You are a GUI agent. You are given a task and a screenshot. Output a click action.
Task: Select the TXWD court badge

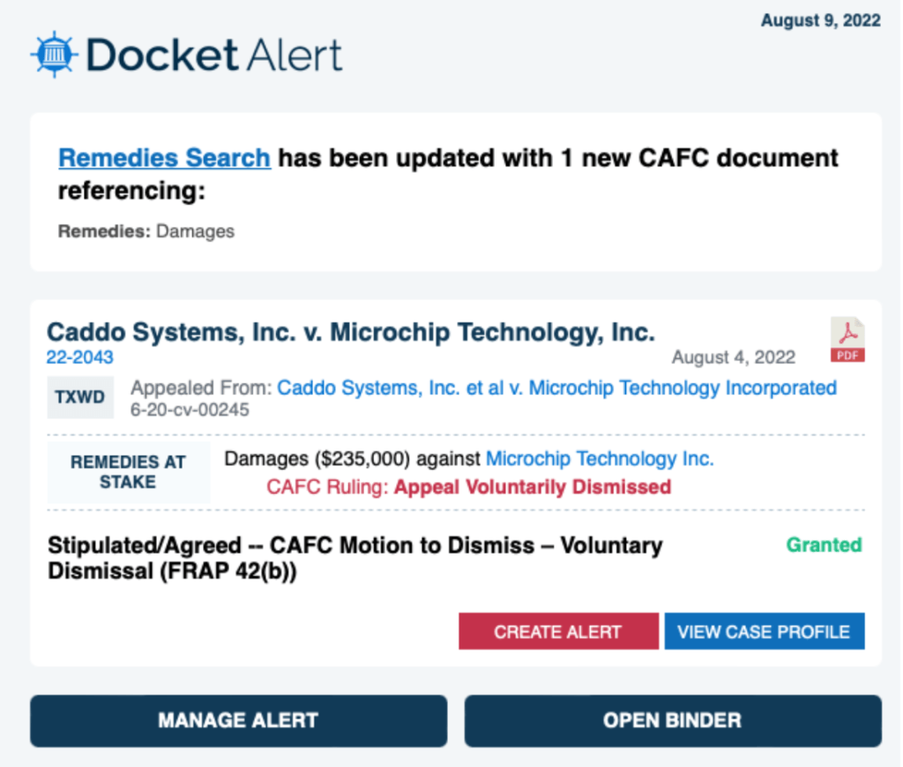[79, 397]
